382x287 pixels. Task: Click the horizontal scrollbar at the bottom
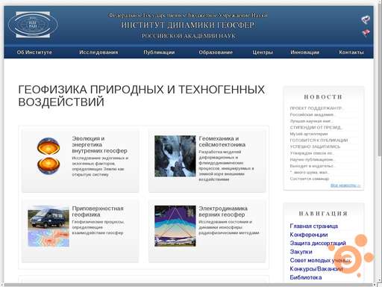189,285
